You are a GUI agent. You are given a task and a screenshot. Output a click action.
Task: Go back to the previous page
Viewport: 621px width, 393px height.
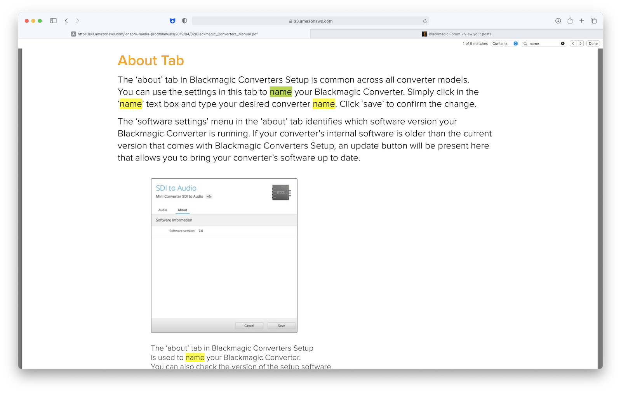tap(66, 21)
